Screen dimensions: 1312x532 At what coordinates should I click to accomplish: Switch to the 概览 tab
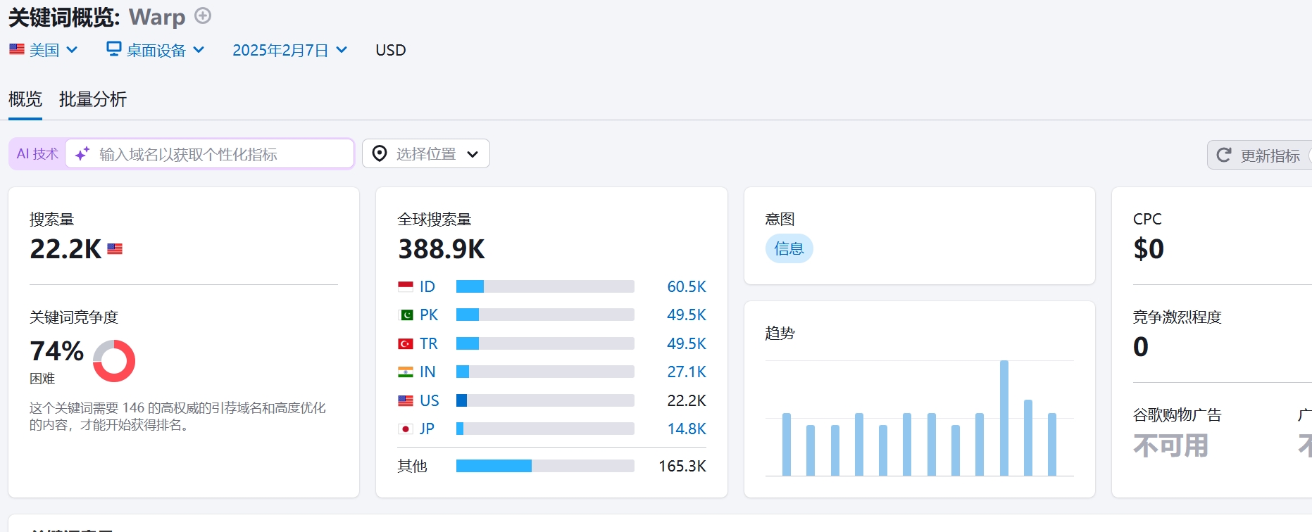pyautogui.click(x=25, y=99)
